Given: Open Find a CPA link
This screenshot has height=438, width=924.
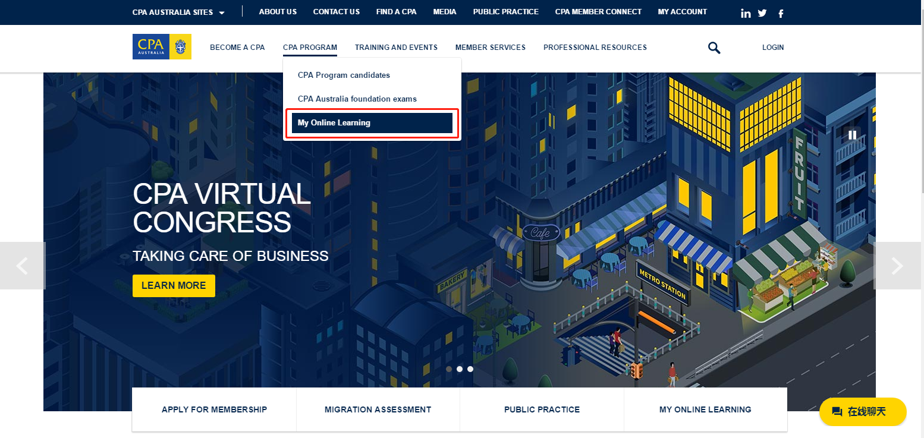Looking at the screenshot, I should (x=397, y=12).
